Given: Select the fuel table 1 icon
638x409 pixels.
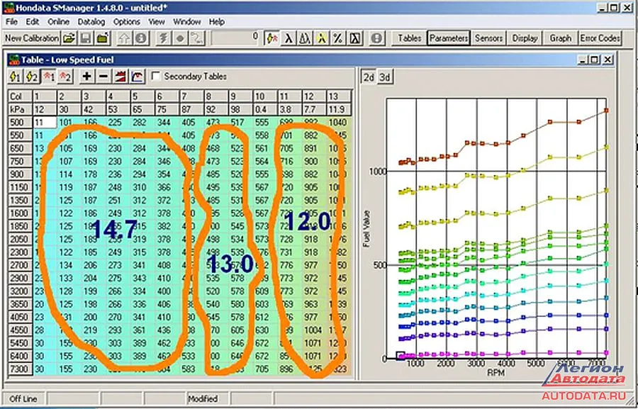Looking at the screenshot, I should click(49, 76).
